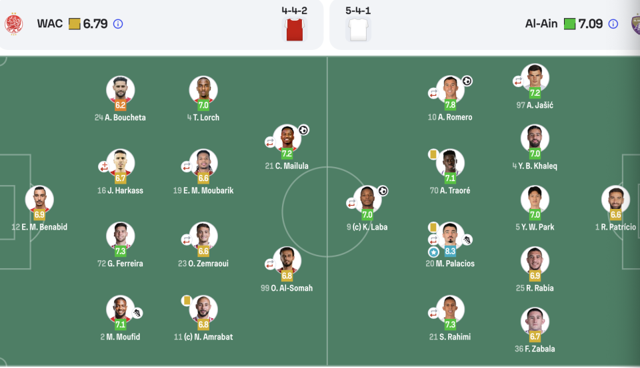Click the goal ball icon on A. Romero
Viewport: 640px width, 368px height.
[x=467, y=81]
